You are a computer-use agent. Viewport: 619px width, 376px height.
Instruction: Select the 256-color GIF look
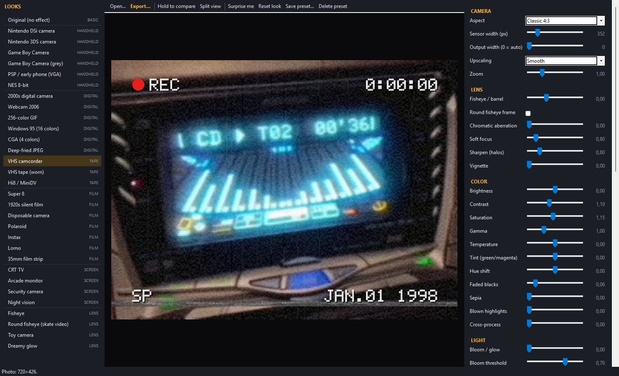[52, 118]
